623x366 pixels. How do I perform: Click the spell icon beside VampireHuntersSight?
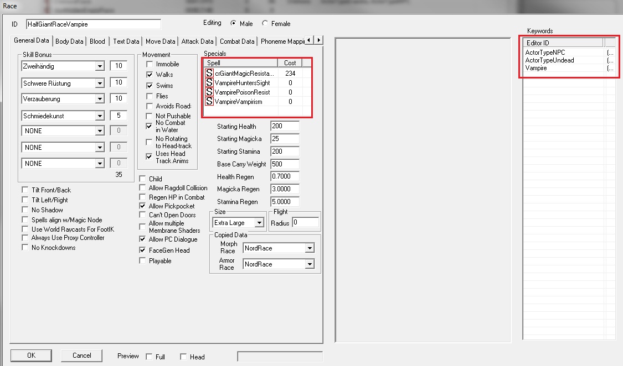(209, 82)
